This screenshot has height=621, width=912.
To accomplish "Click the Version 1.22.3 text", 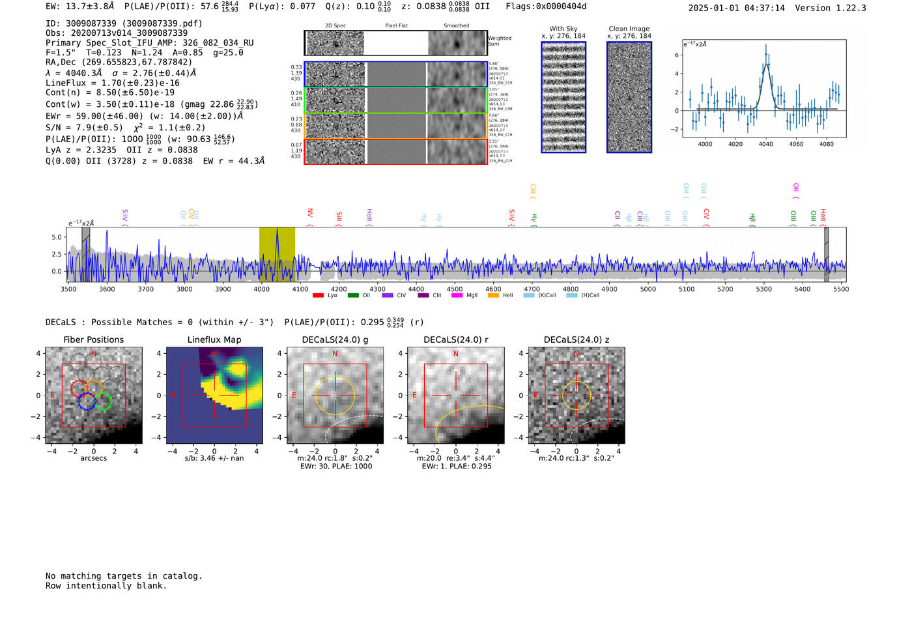I will 831,8.
